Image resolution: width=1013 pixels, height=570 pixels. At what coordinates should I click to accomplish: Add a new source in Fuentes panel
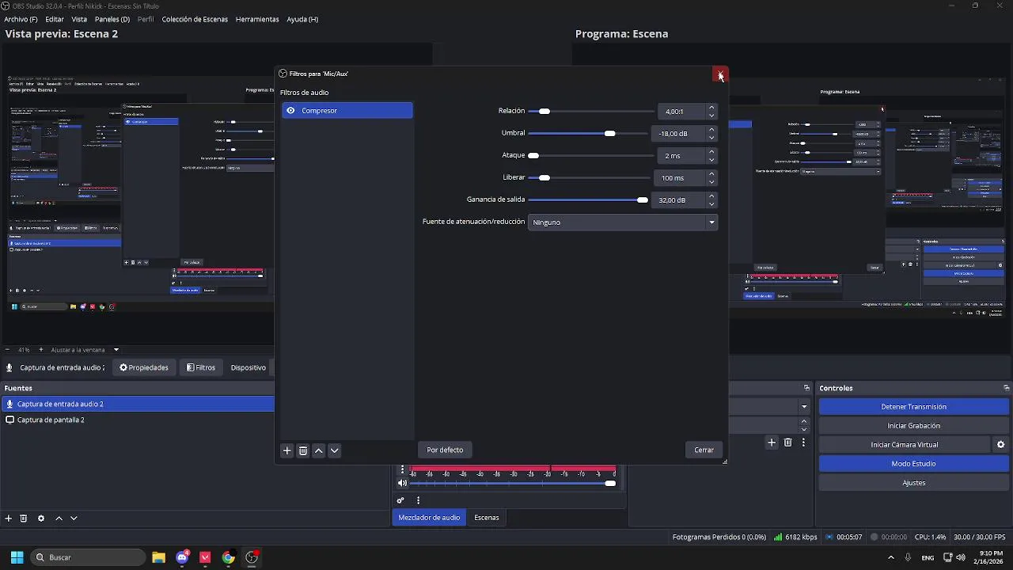(9, 519)
